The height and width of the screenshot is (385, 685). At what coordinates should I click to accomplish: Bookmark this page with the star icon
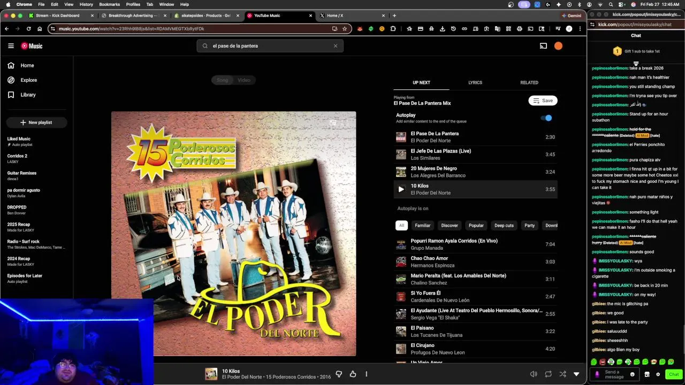coord(345,29)
